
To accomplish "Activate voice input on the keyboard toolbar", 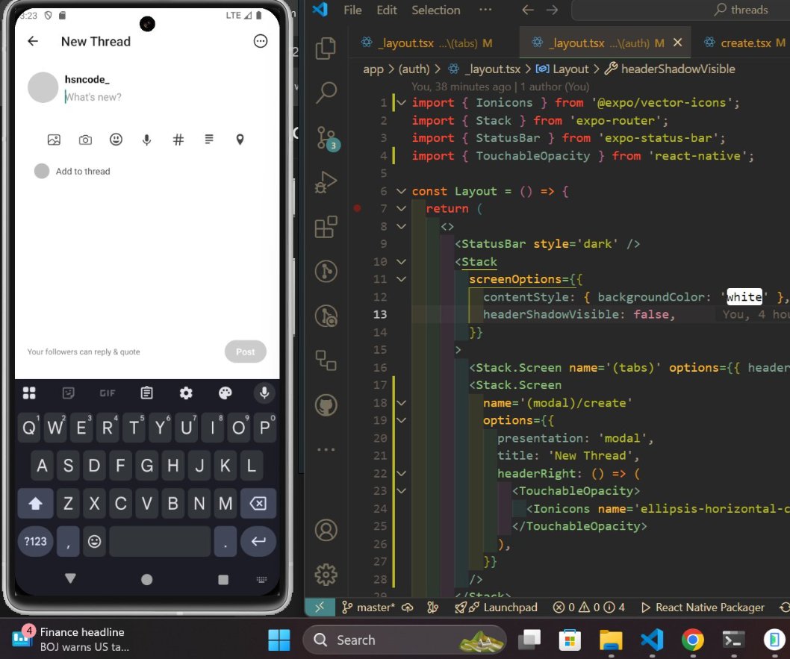I will coord(264,393).
